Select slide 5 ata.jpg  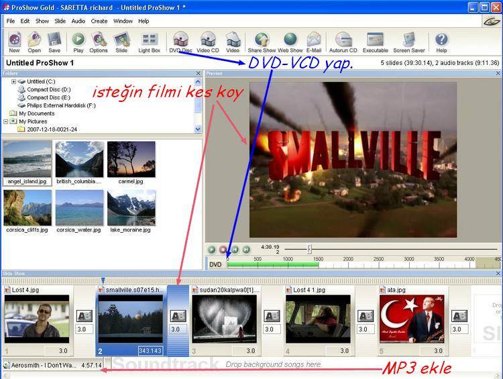[x=412, y=319]
